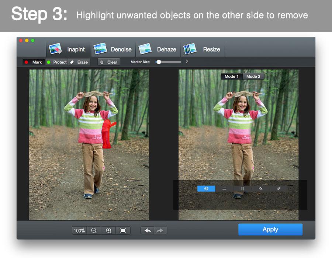The height and width of the screenshot is (258, 332).
Task: Minimize the window with the yellow button
Action: tap(27, 41)
